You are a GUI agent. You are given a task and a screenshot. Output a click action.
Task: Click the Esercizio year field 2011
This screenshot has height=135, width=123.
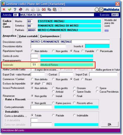(x=115, y=15)
